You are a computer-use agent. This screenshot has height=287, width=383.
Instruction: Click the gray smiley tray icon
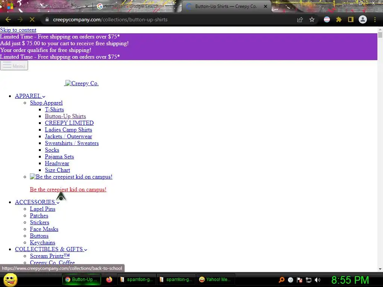(290, 280)
